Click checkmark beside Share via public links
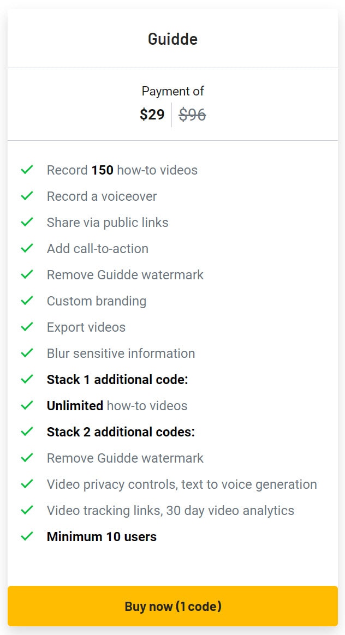 pos(27,223)
